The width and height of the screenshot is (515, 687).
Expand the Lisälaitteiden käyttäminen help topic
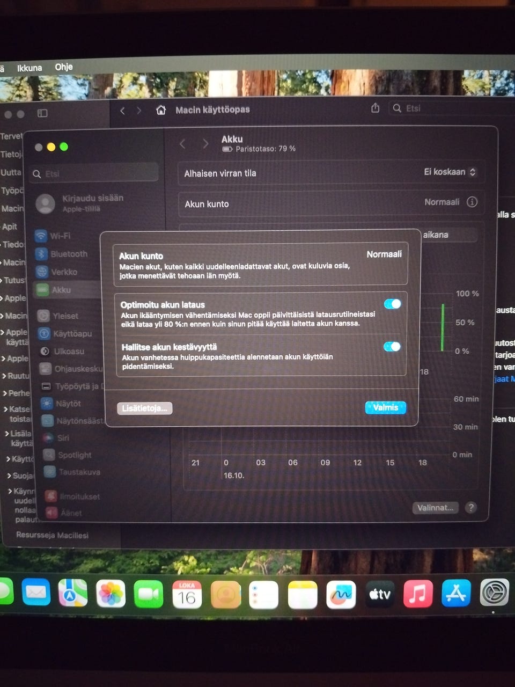click(x=6, y=434)
